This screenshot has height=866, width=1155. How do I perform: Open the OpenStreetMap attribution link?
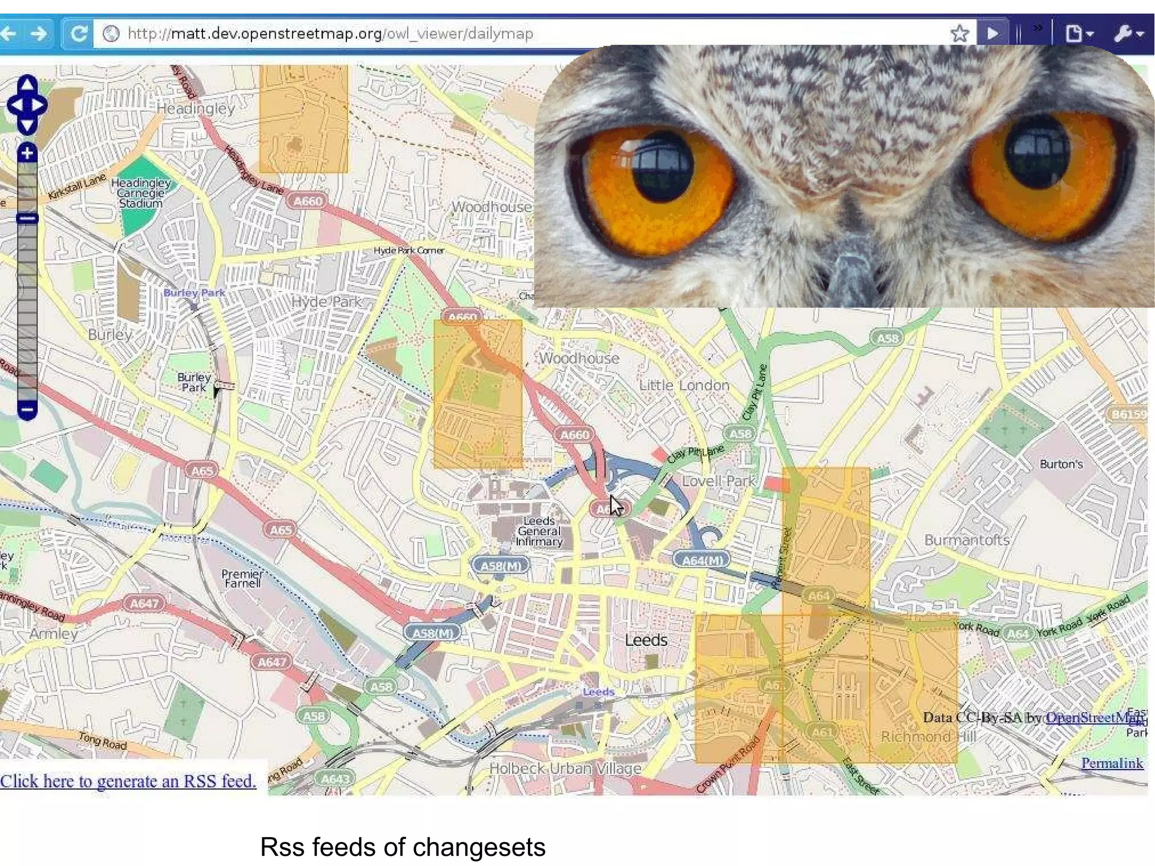click(1094, 717)
